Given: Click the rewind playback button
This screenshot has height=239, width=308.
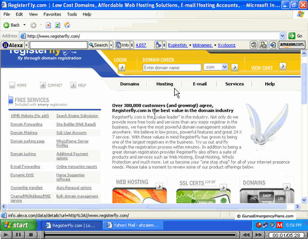Looking at the screenshot, I should (x=246, y=235).
